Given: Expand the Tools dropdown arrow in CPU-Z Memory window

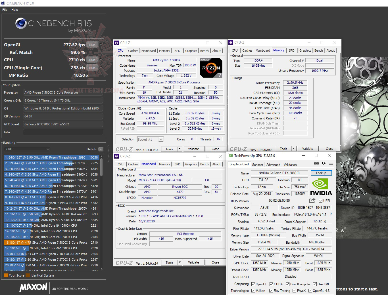Looking at the screenshot, I should 294,149.
